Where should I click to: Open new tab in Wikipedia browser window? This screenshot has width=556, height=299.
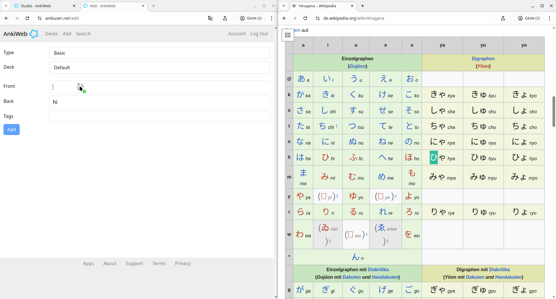363,6
